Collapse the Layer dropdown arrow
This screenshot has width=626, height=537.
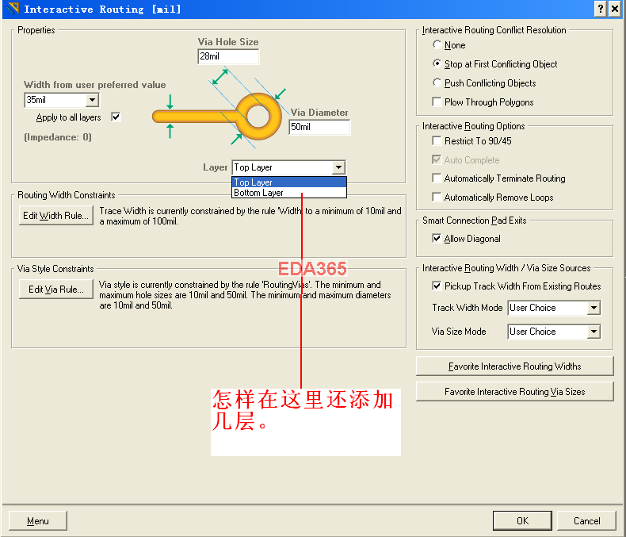[x=338, y=167]
